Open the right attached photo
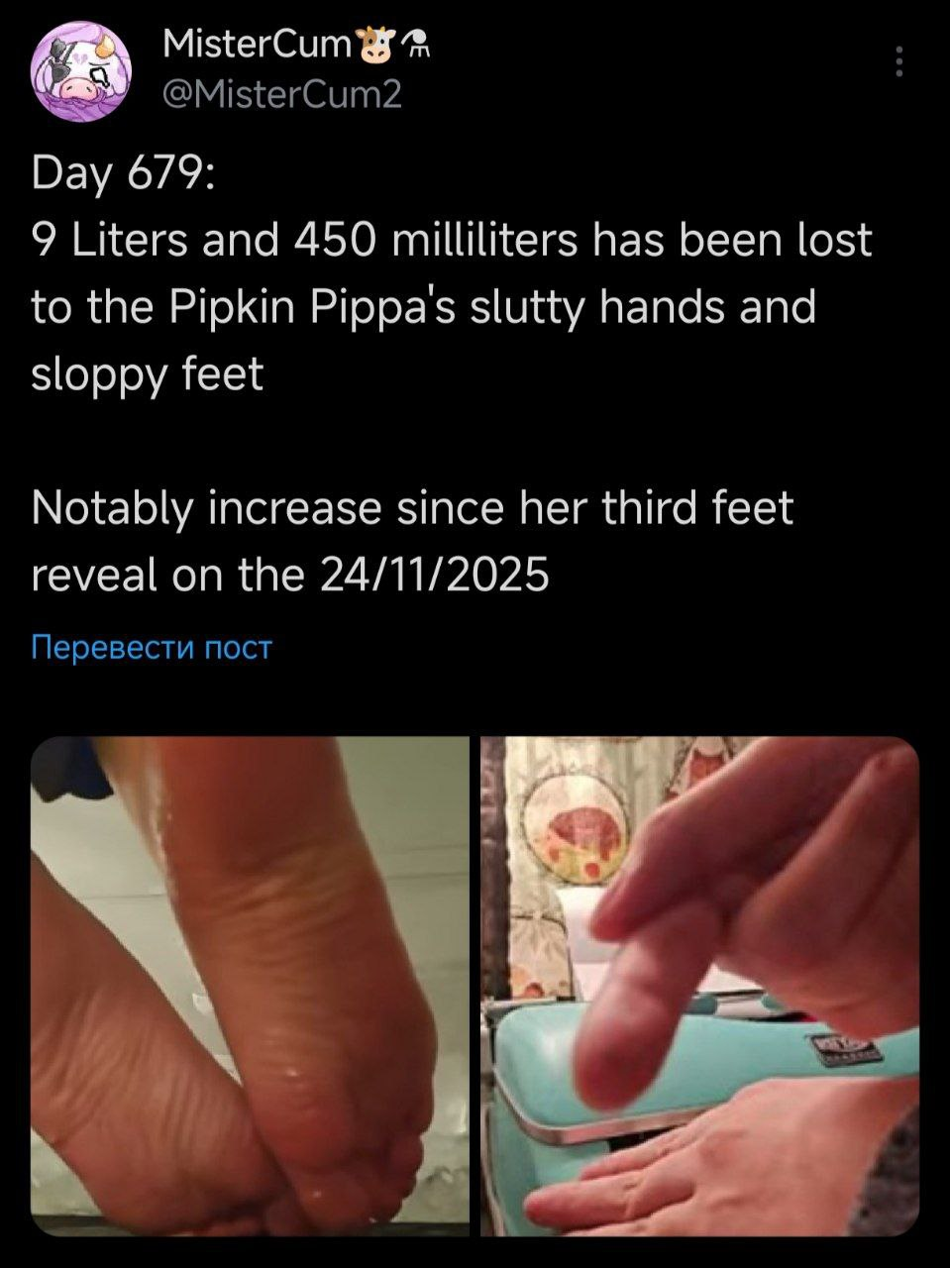The height and width of the screenshot is (1268, 950). (x=699, y=986)
